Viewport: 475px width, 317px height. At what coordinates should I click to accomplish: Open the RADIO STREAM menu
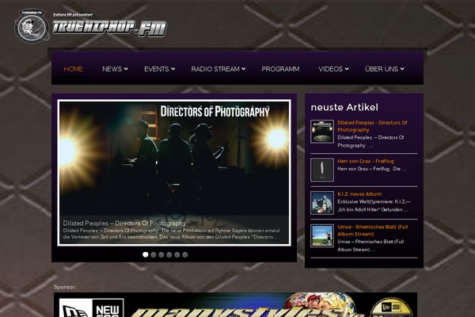point(215,69)
